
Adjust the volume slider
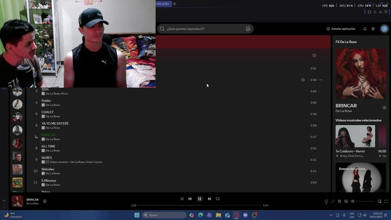coord(365,201)
